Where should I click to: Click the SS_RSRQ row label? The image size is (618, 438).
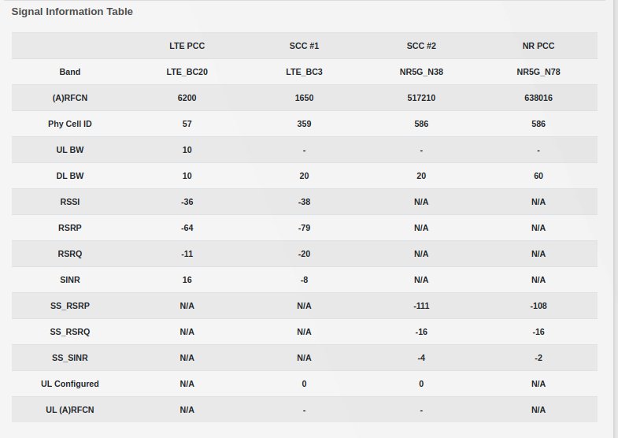pos(70,332)
